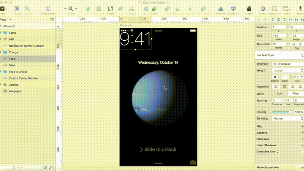The width and height of the screenshot is (304, 171).
Task: Apply the Difference boolean operation
Action: pos(203,9)
